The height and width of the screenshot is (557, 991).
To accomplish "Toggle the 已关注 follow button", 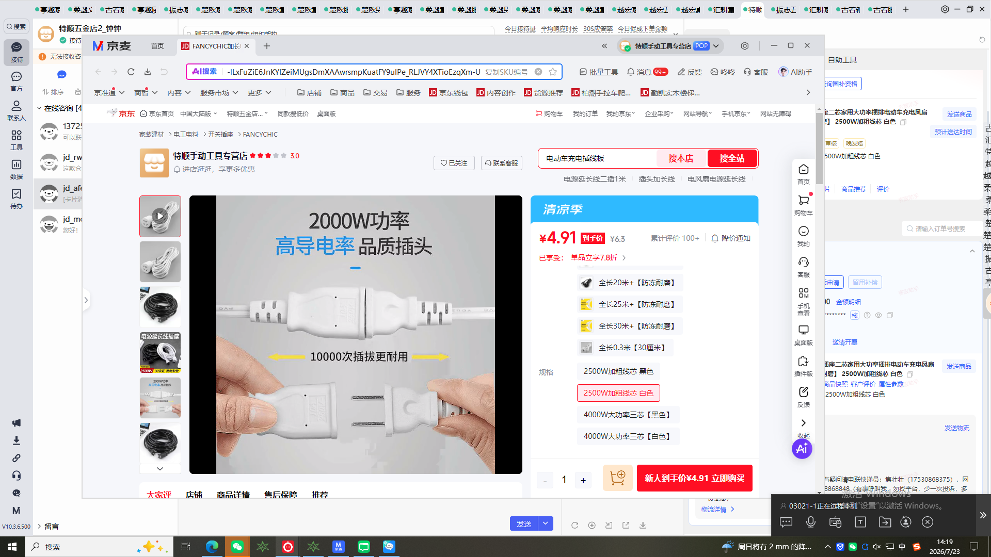I will point(454,163).
